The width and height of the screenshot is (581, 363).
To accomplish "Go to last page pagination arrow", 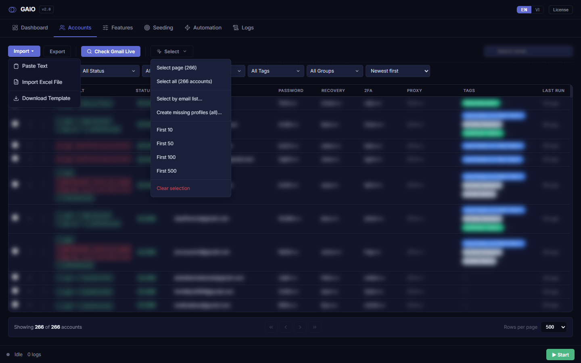I will pyautogui.click(x=315, y=327).
